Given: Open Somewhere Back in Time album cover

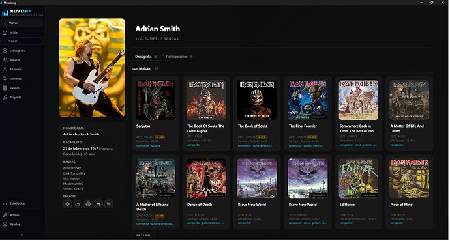Looking at the screenshot, I should point(359,100).
